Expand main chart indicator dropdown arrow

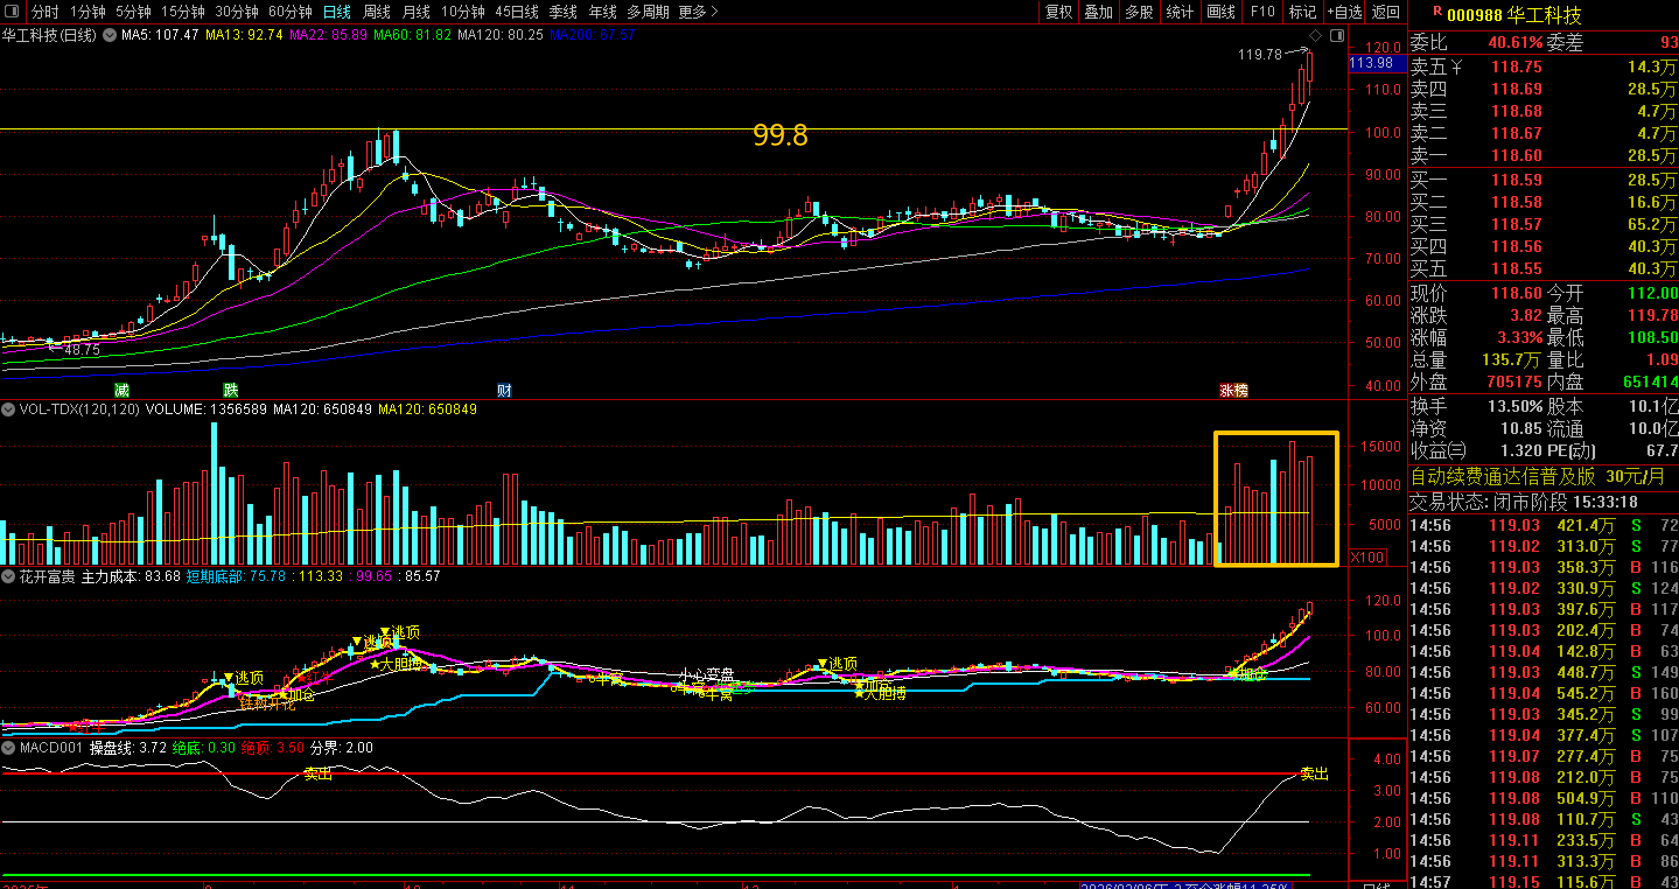click(110, 35)
